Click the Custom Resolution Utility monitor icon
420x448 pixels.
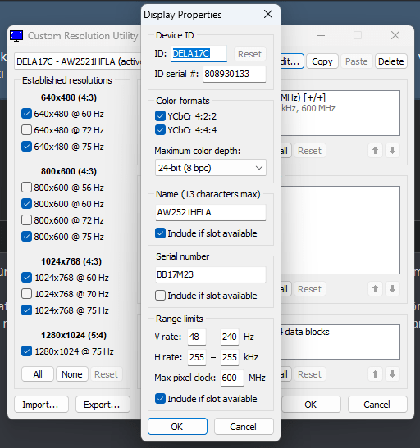[16, 36]
